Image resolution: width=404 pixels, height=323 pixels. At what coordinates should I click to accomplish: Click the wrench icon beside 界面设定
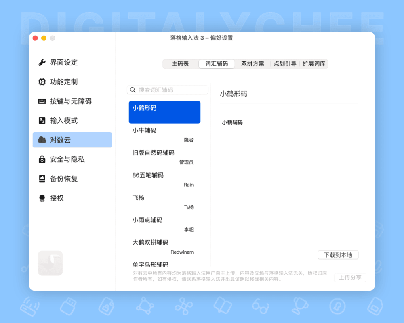pyautogui.click(x=42, y=62)
